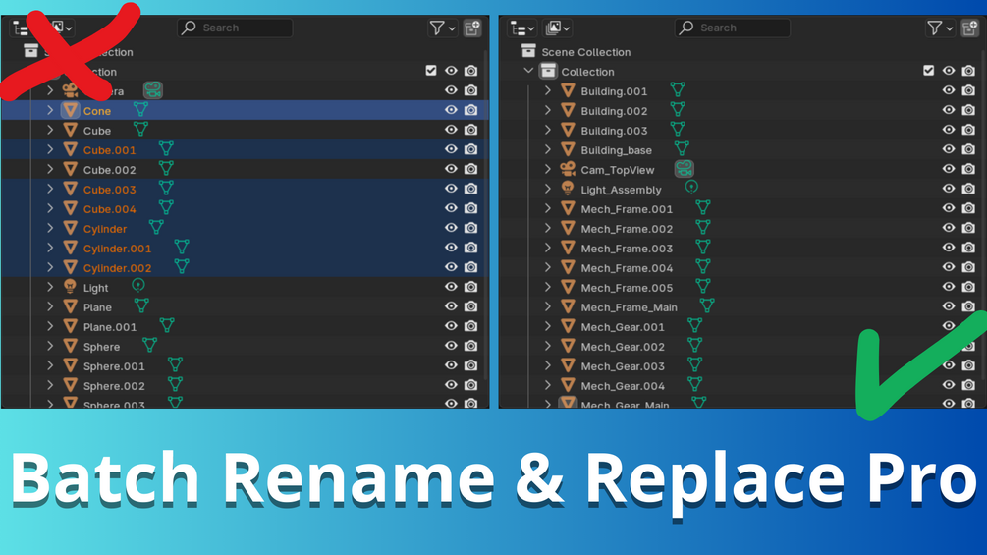Toggle visibility of Cam_TopView
987x555 pixels.
point(949,169)
